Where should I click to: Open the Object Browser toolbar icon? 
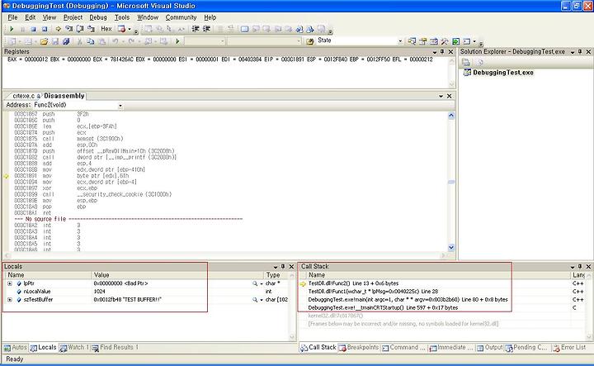[x=434, y=41]
